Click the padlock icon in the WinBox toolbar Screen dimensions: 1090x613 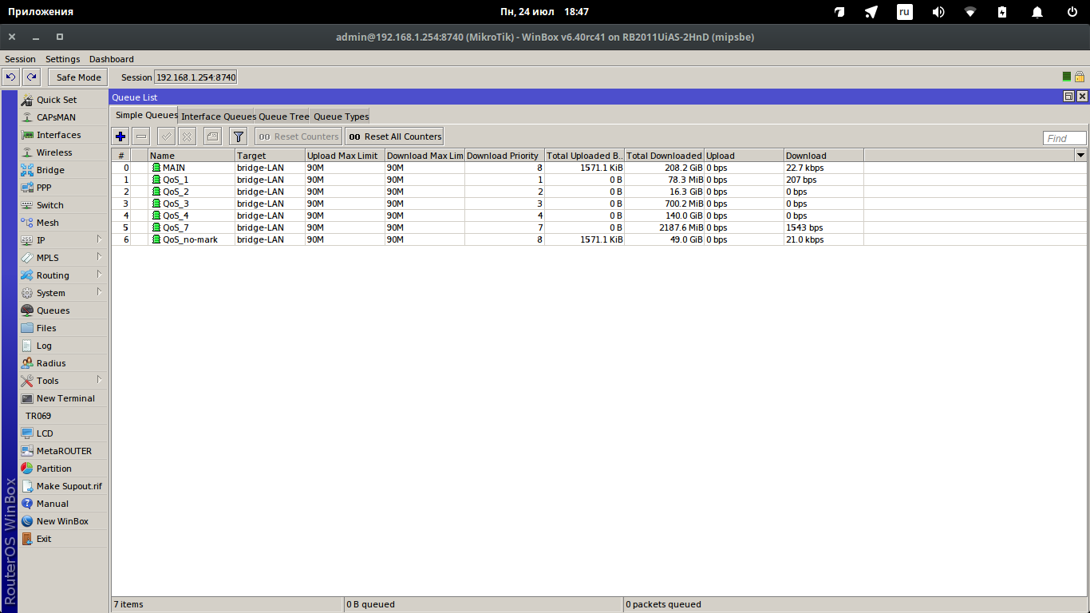[1080, 77]
